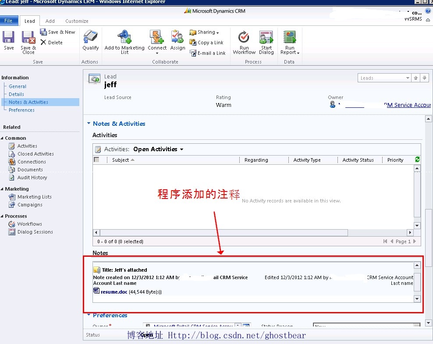The width and height of the screenshot is (433, 344).
Task: Open Dialog Sessions
Action: pos(31,232)
